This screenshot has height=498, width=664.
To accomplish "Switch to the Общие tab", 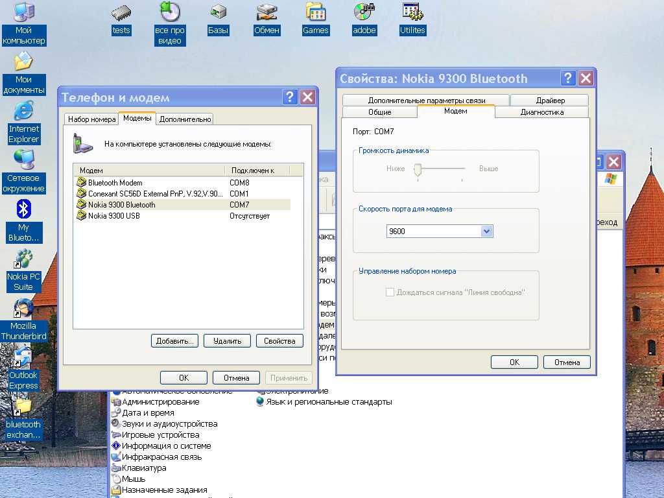I will tap(380, 112).
